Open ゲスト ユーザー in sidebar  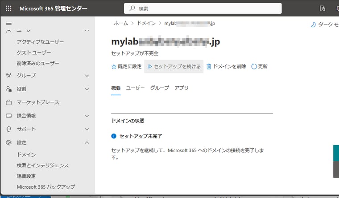(34, 53)
